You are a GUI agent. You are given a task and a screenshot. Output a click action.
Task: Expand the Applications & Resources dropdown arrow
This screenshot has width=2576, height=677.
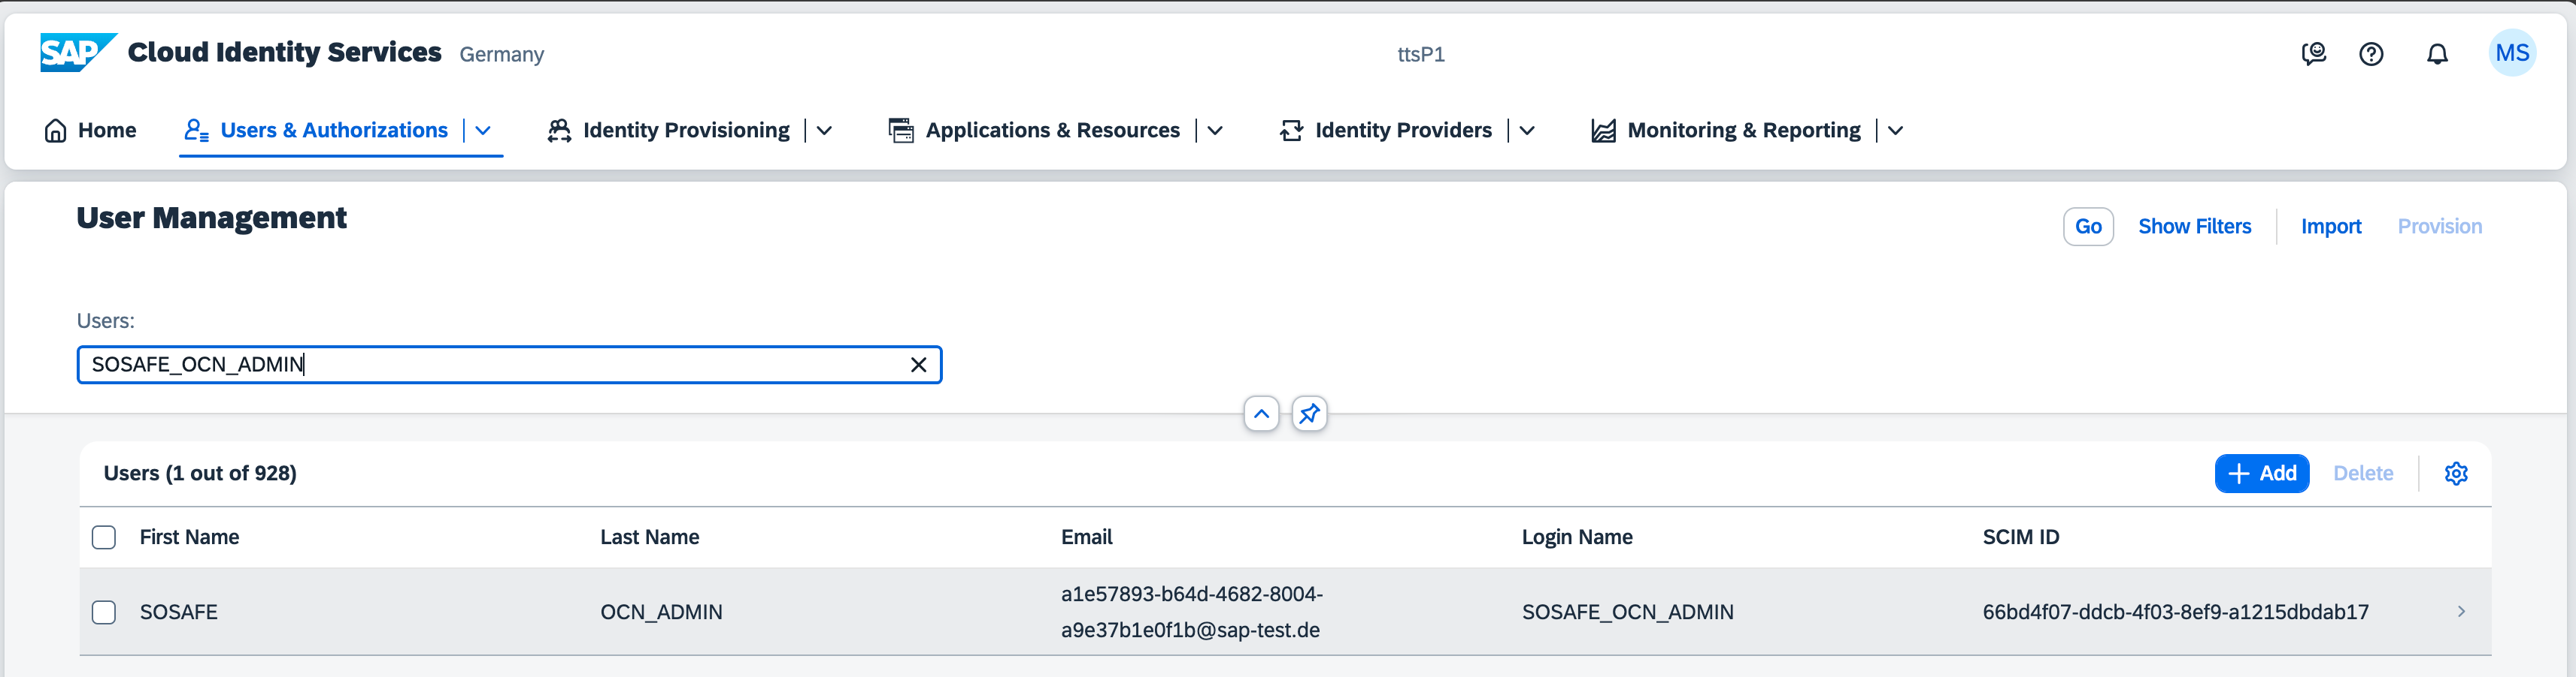click(x=1215, y=131)
